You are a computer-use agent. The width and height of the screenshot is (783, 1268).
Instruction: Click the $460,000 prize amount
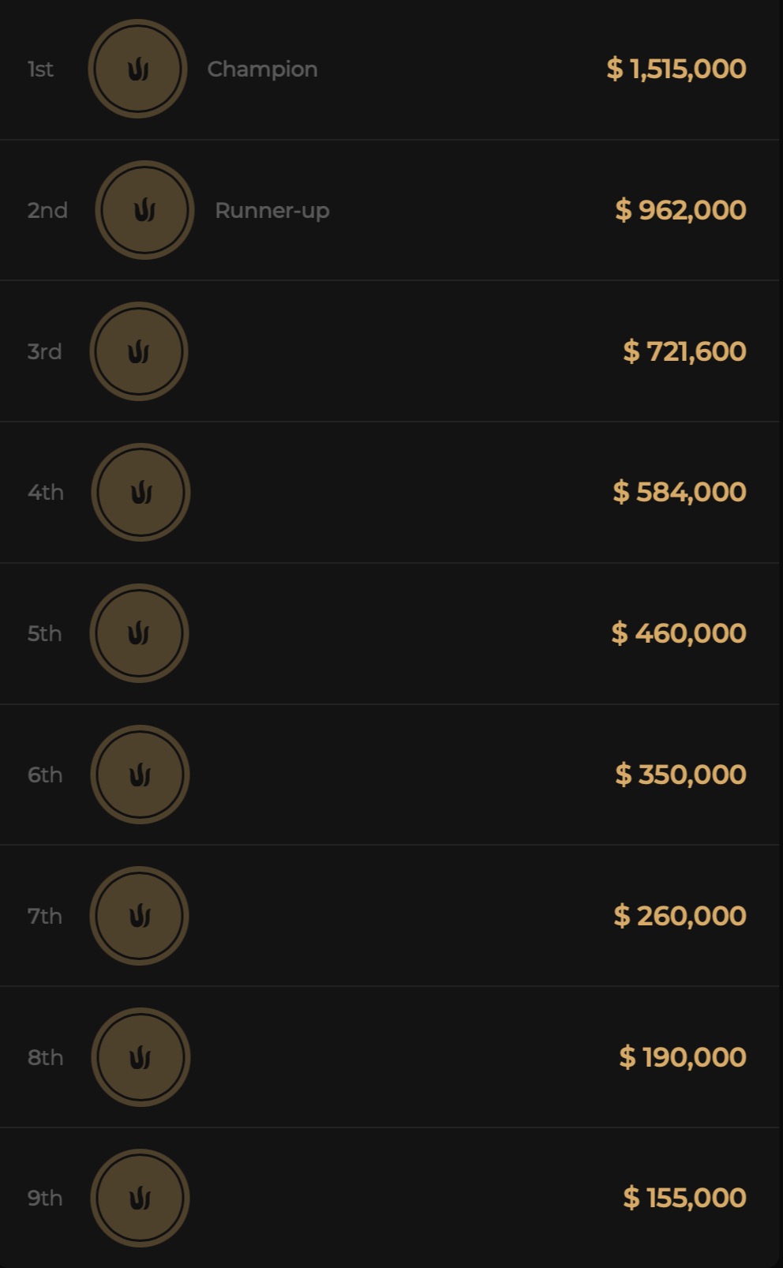[679, 633]
